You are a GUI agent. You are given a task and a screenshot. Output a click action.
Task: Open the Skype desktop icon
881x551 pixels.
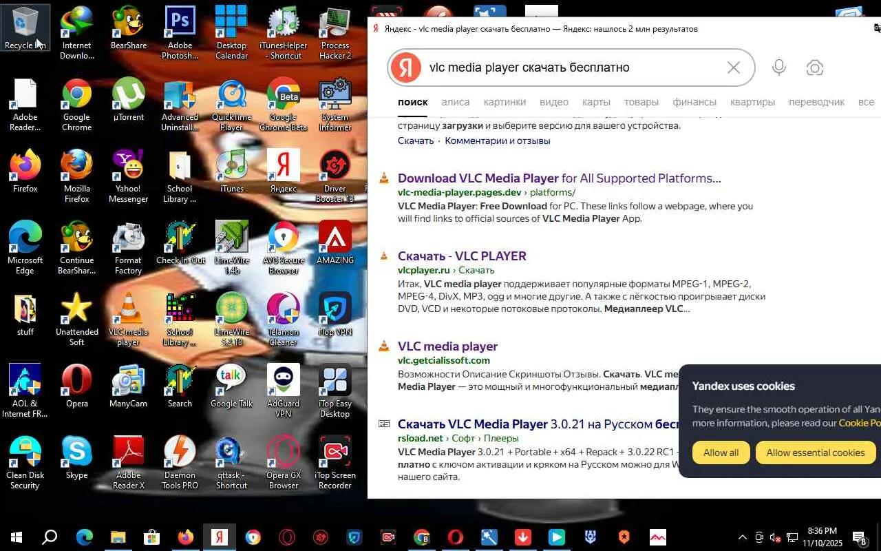pos(76,458)
